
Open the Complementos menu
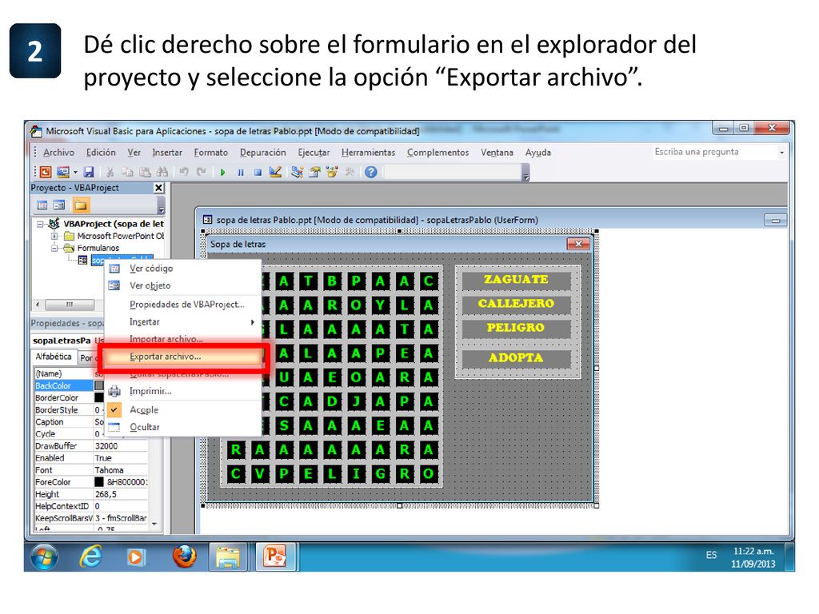[x=437, y=153]
